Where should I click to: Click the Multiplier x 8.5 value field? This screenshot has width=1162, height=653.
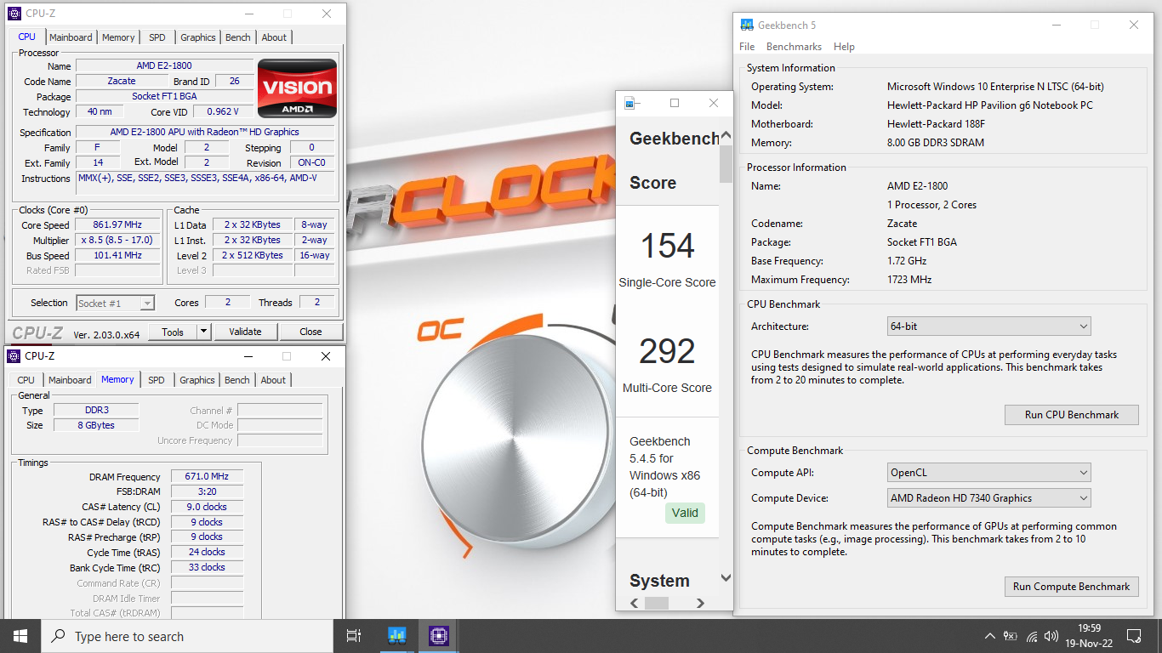[x=117, y=240]
